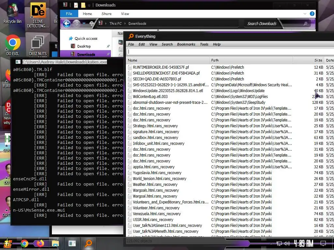The height and width of the screenshot is (250, 334).
Task: Open Everything's Edit menu
Action: [x=142, y=44]
